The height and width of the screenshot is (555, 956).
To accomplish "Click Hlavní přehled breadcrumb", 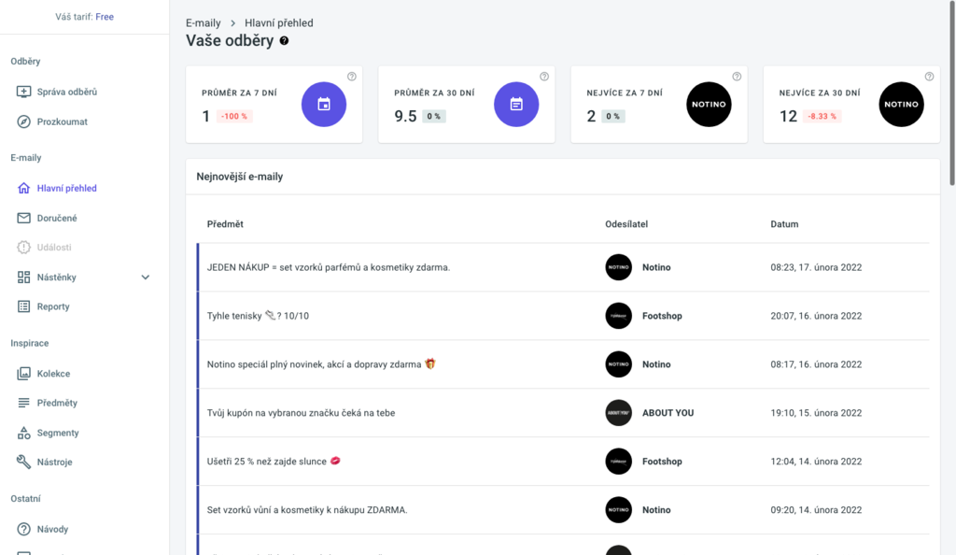I will click(x=278, y=23).
